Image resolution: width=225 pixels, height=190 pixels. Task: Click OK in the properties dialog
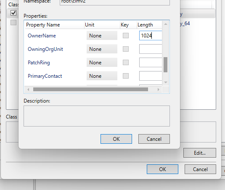(116, 139)
